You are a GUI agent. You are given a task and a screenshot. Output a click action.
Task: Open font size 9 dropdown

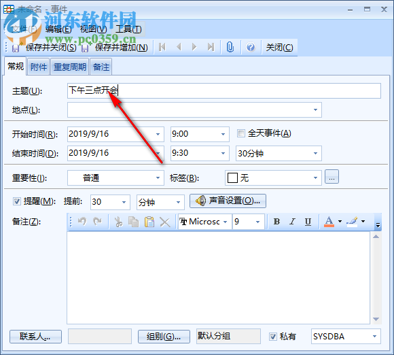point(257,222)
